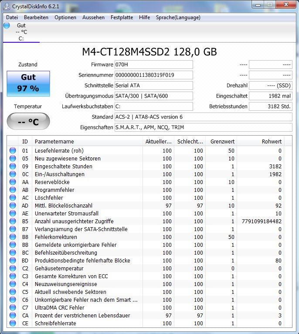
Task: Click status orb of Verlangsamung der SATA-Schnittstelle row
Action: pyautogui.click(x=13, y=229)
